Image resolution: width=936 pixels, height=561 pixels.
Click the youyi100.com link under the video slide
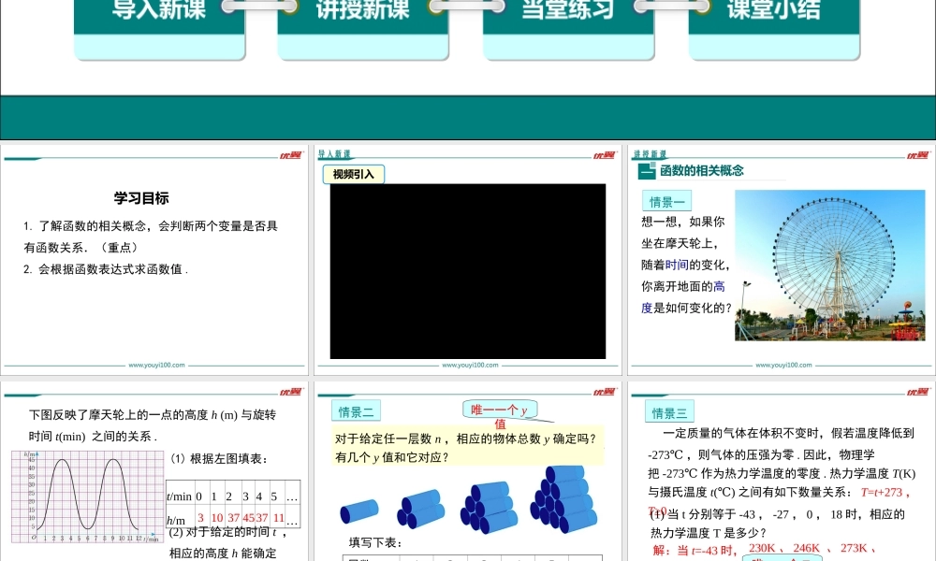pyautogui.click(x=468, y=366)
